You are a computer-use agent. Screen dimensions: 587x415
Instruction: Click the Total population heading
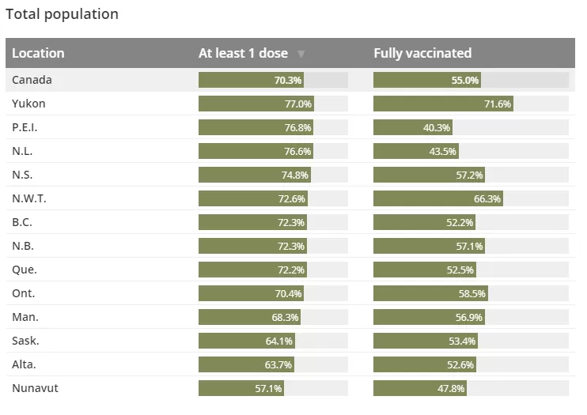point(62,14)
